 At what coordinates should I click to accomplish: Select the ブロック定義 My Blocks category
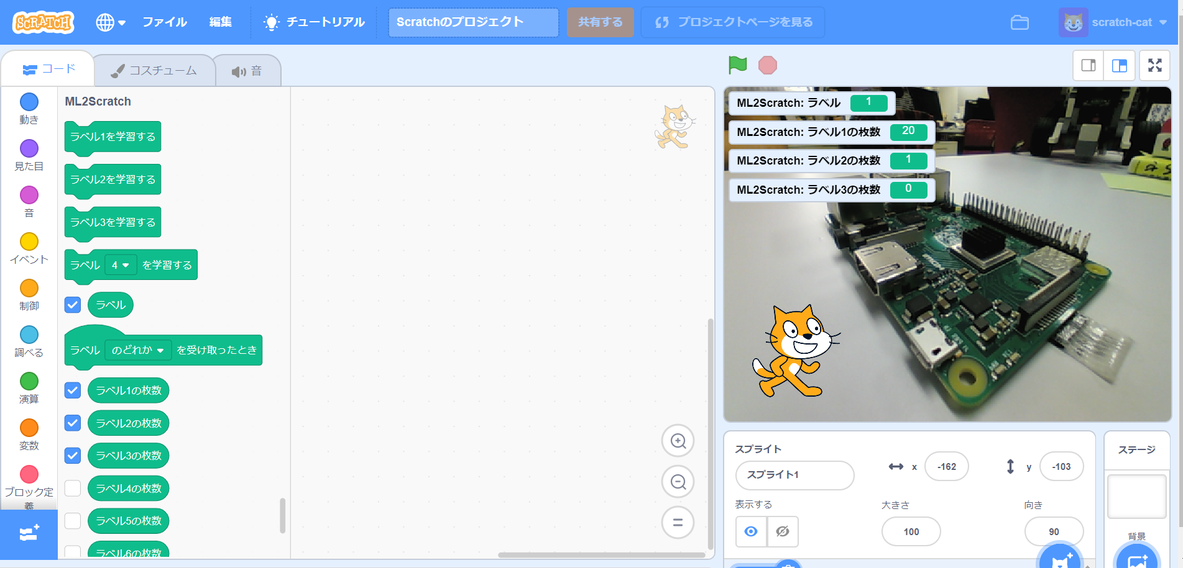pos(29,487)
